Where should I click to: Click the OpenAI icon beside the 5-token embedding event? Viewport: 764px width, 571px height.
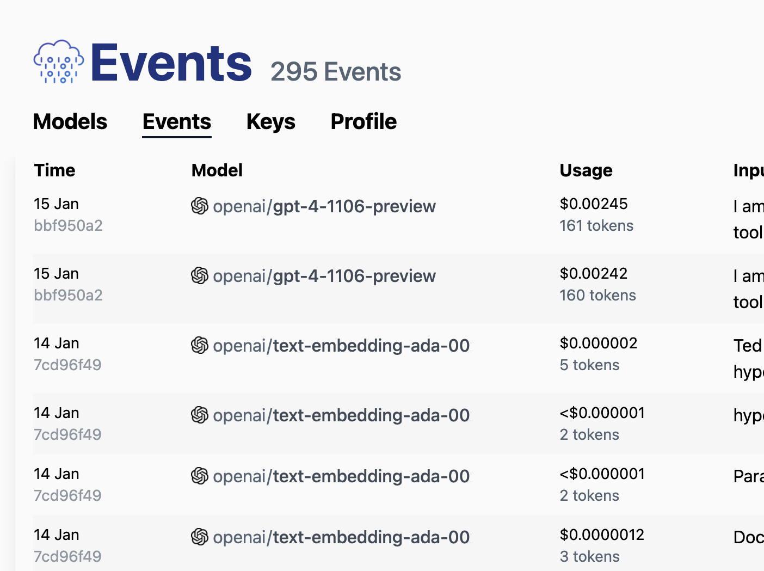[x=200, y=346]
